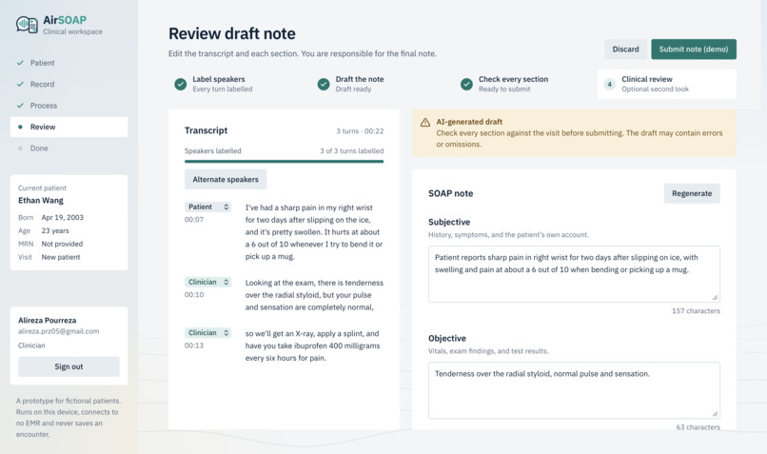Click the Current patient label

click(x=42, y=188)
